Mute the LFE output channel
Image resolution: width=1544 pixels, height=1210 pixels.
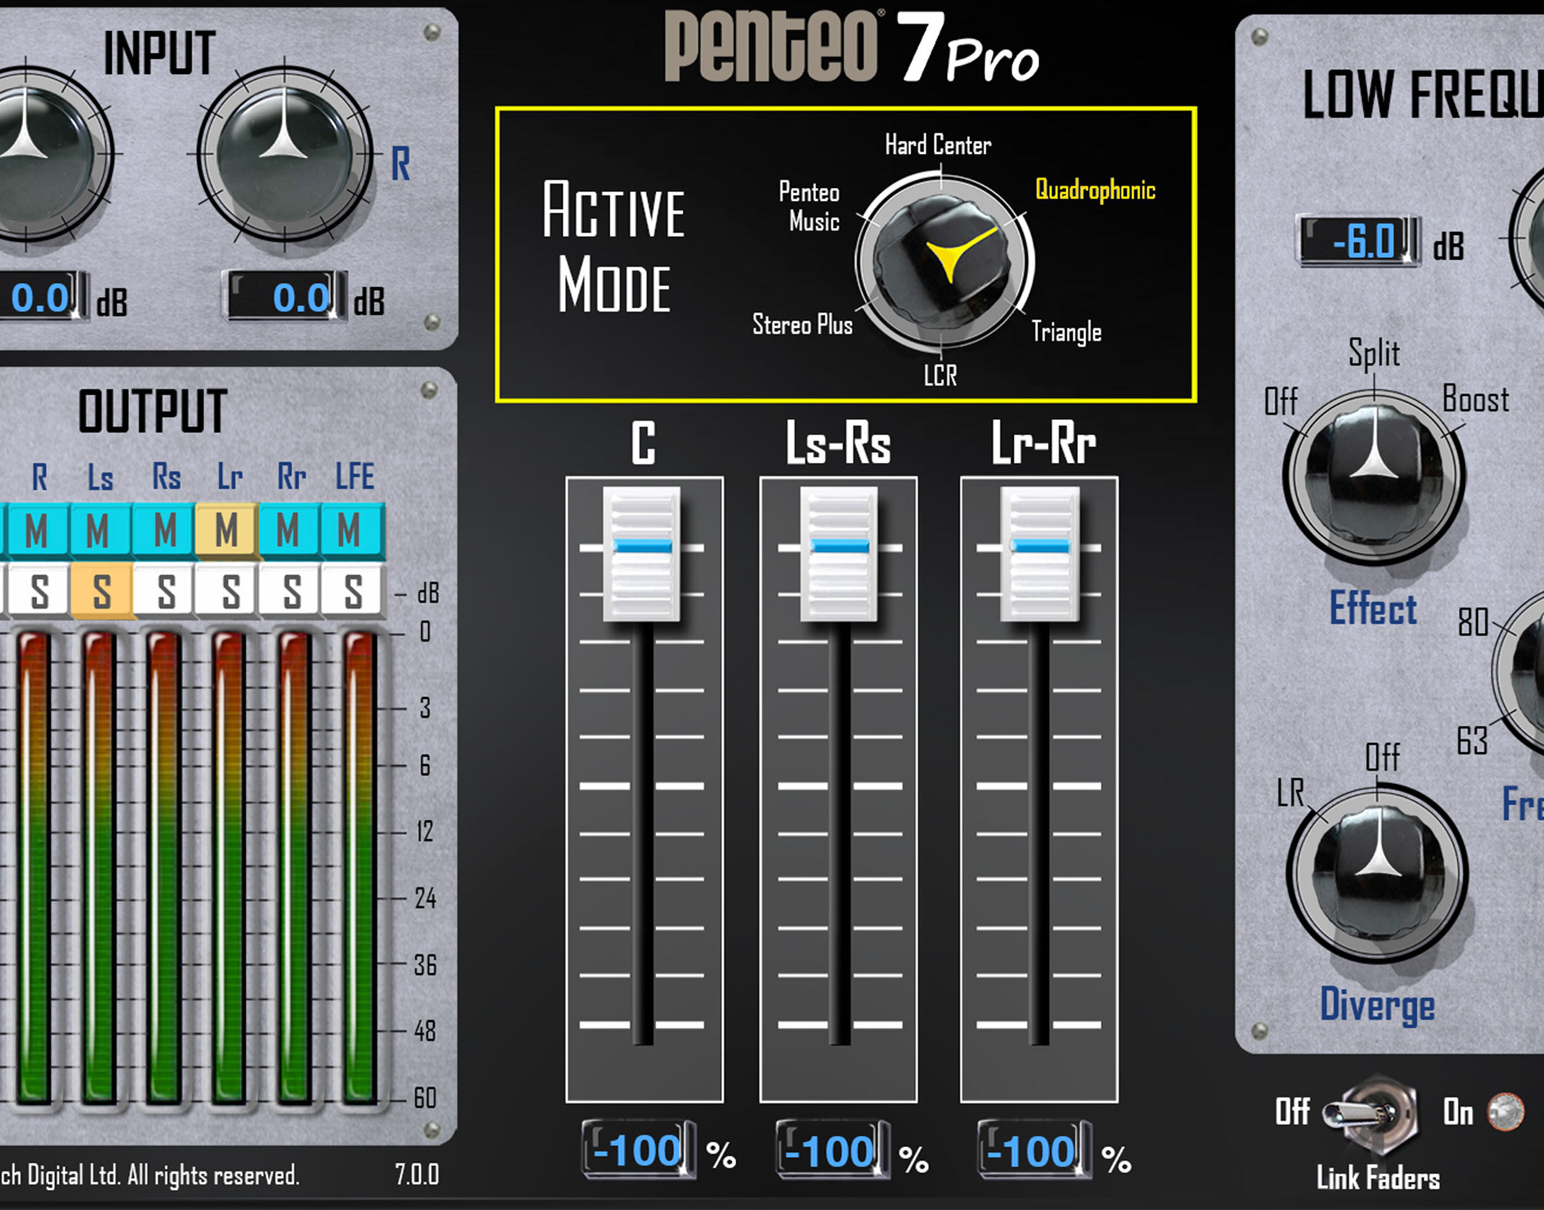pyautogui.click(x=352, y=530)
